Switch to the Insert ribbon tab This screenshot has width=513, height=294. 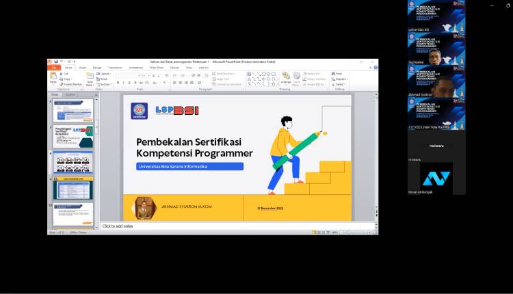(x=83, y=68)
